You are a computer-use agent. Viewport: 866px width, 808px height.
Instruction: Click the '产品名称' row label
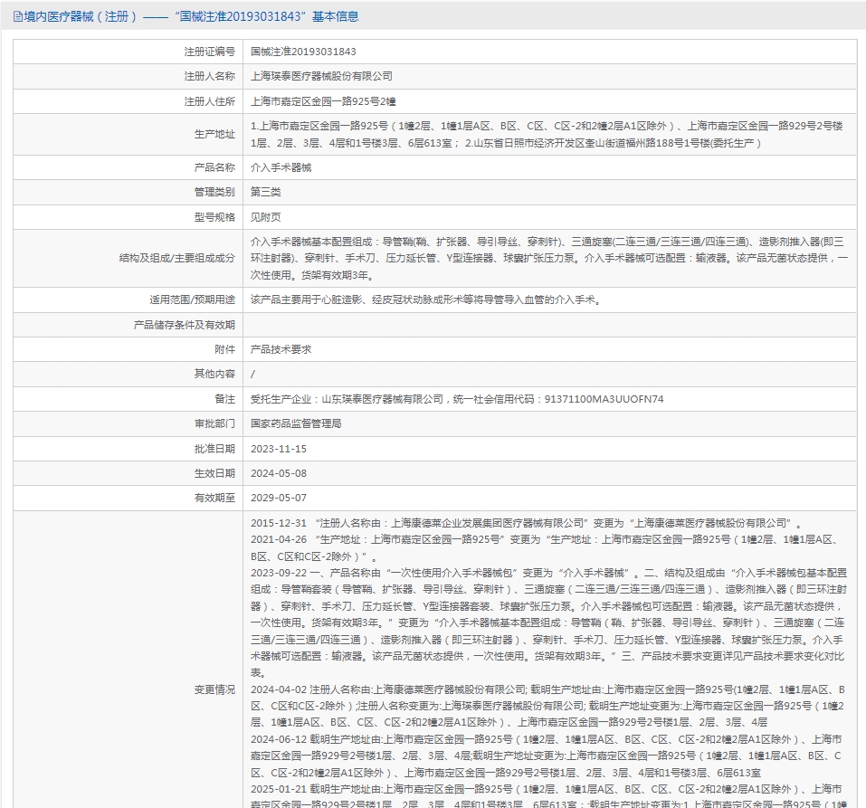(214, 167)
